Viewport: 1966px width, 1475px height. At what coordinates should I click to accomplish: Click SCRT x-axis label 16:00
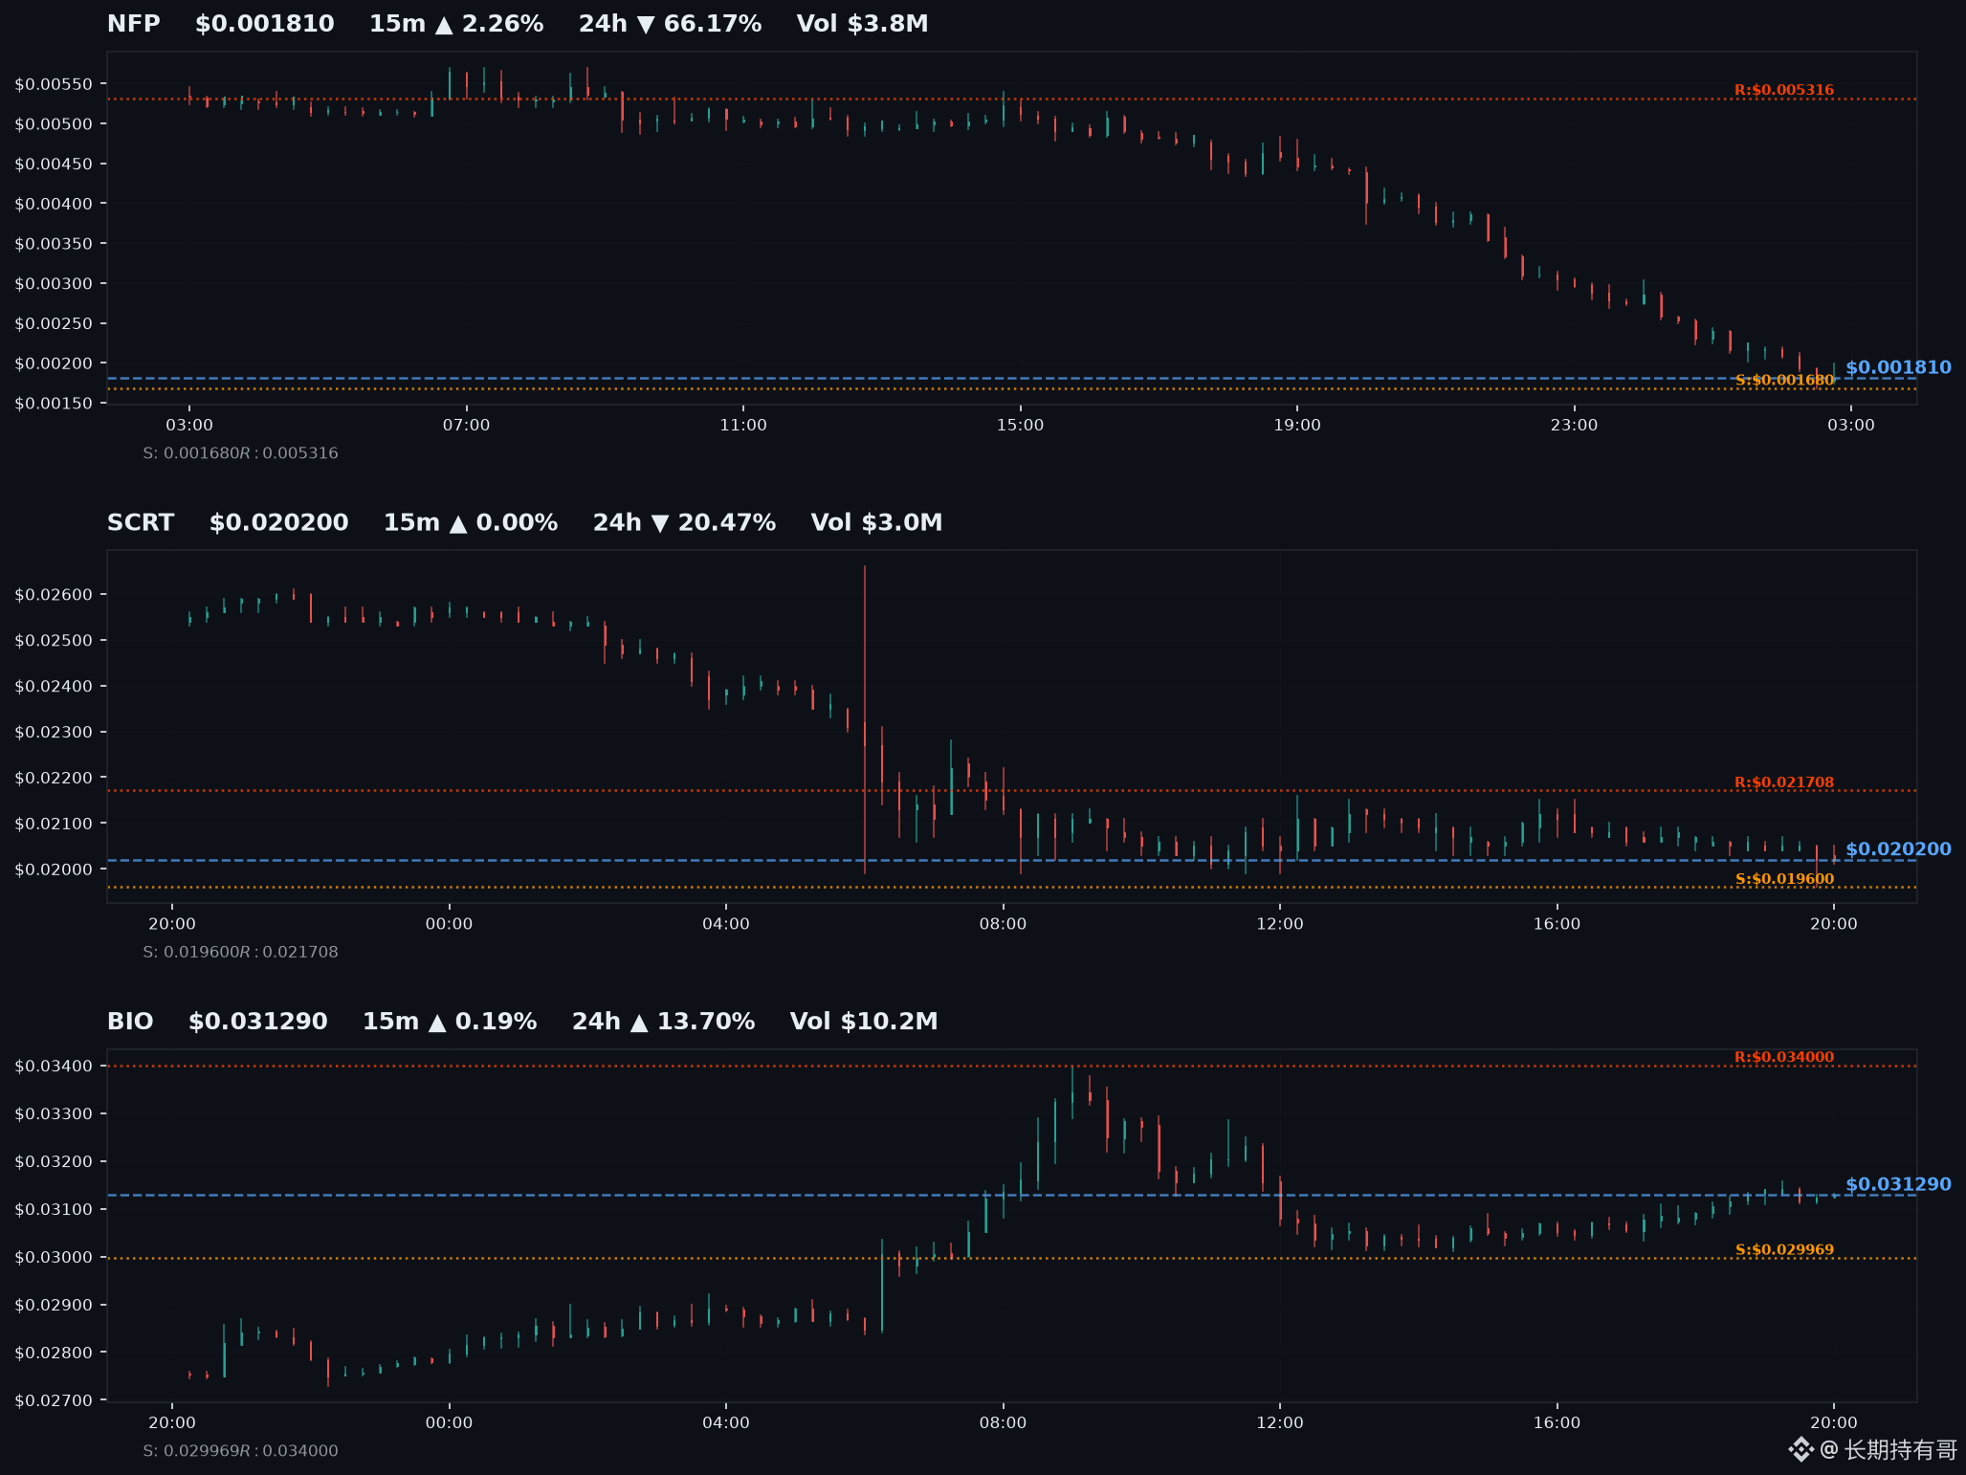click(1557, 924)
